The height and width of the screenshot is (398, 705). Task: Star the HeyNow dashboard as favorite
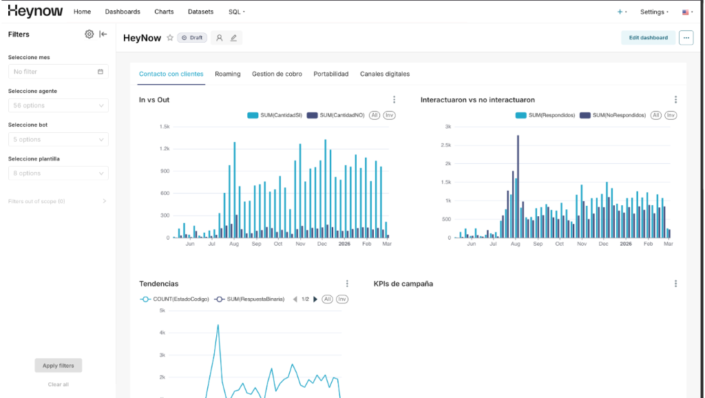[x=170, y=38]
